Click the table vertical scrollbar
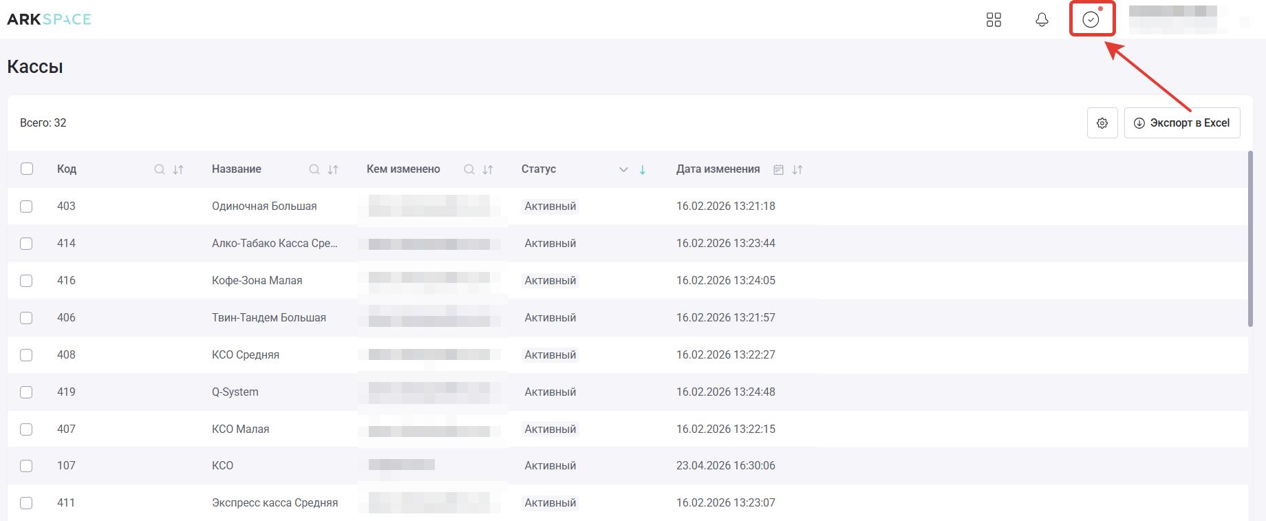 pyautogui.click(x=1250, y=240)
